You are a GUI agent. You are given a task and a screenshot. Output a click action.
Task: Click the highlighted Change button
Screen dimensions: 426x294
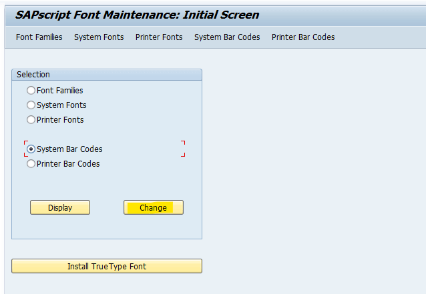(154, 207)
